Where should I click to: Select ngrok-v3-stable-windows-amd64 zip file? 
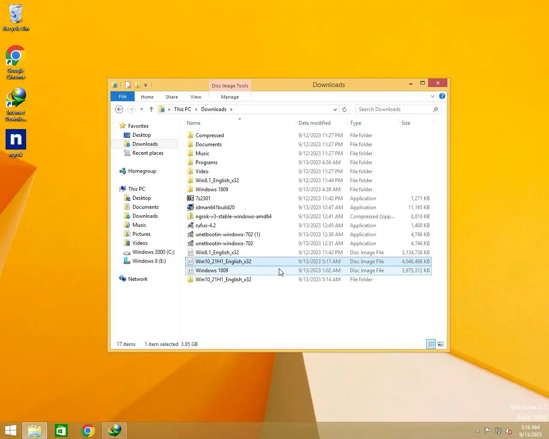(x=308, y=216)
